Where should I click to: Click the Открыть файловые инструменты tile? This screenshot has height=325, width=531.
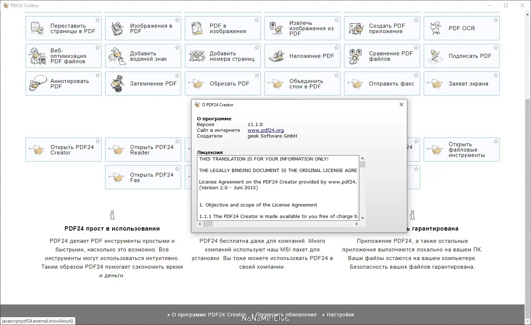462,150
